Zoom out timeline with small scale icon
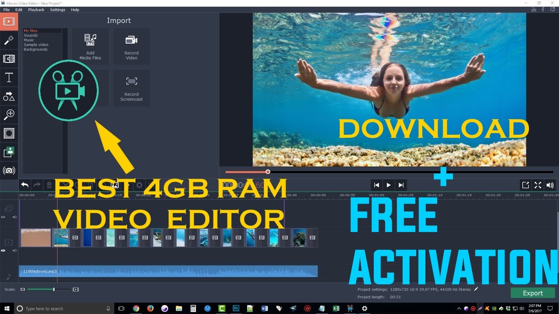Viewport: 559px width, 314px height. point(23,289)
